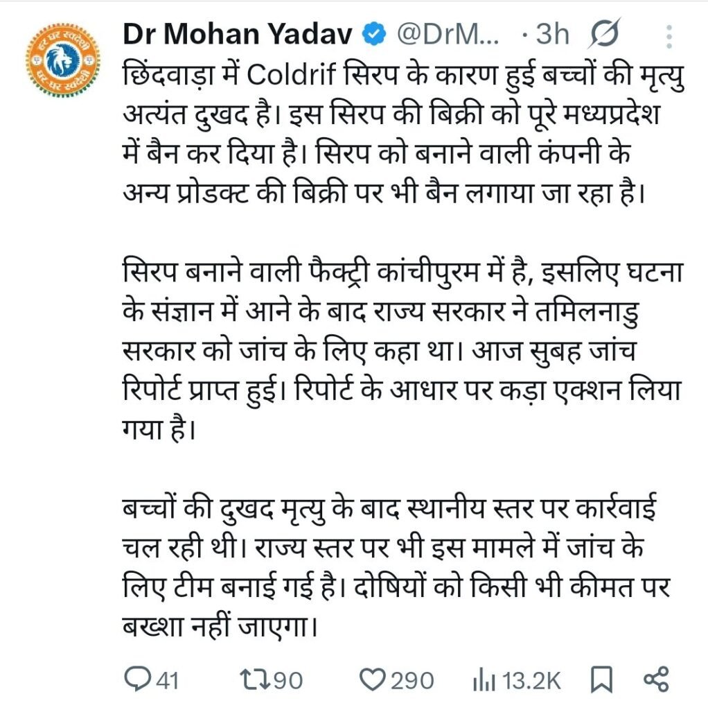Viewport: 708px width, 710px height.
Task: Expand the truncated handle @DrM...
Action: [x=450, y=31]
